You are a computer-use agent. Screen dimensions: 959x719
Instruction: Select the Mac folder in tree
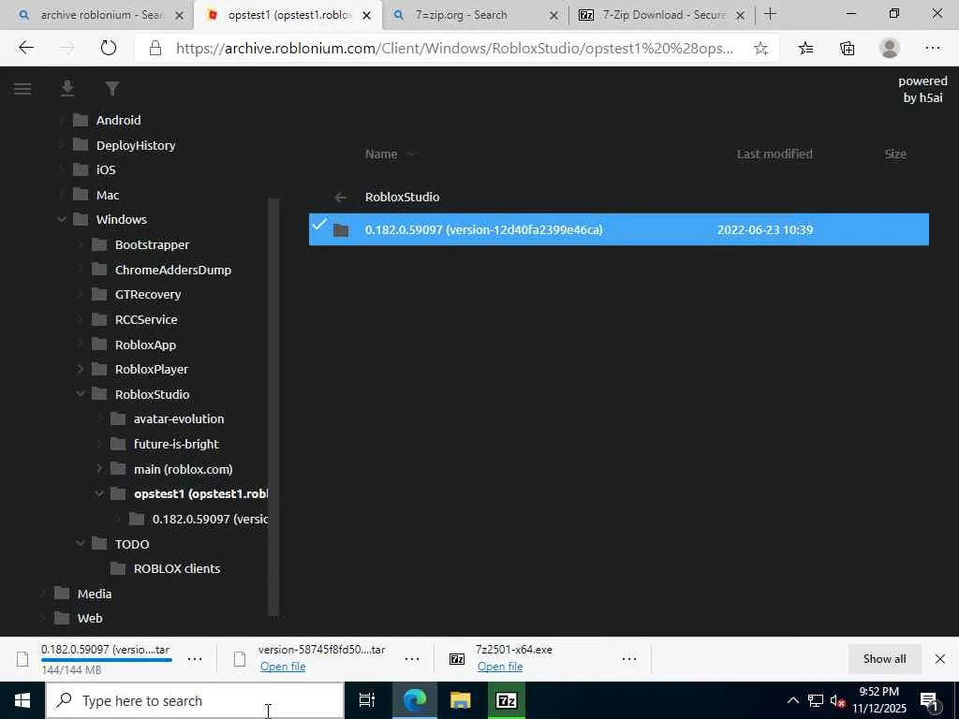pyautogui.click(x=108, y=195)
